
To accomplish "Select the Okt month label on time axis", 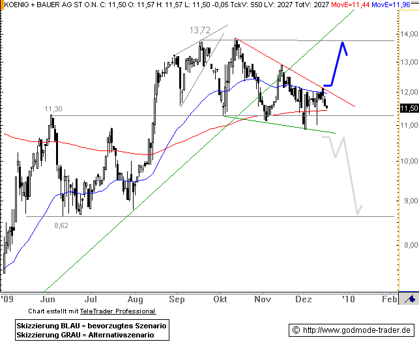I will [x=220, y=299].
